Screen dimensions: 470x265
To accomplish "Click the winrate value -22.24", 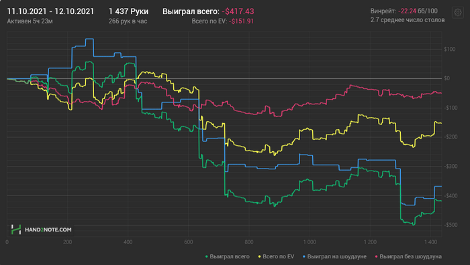I will [407, 11].
